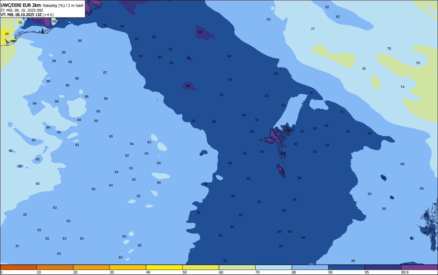
Task: Click the medium blue 80–90 legend swatch
Action: (x=310, y=267)
